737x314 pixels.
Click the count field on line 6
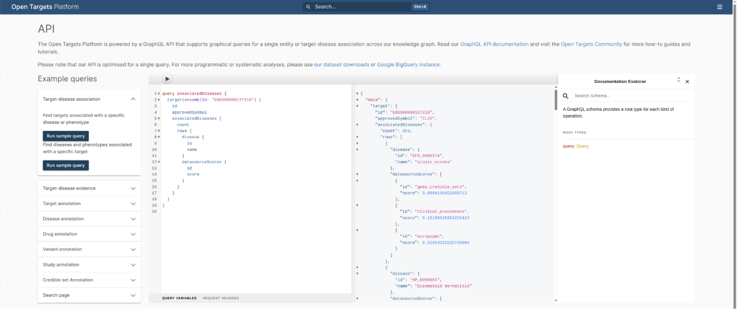183,124
